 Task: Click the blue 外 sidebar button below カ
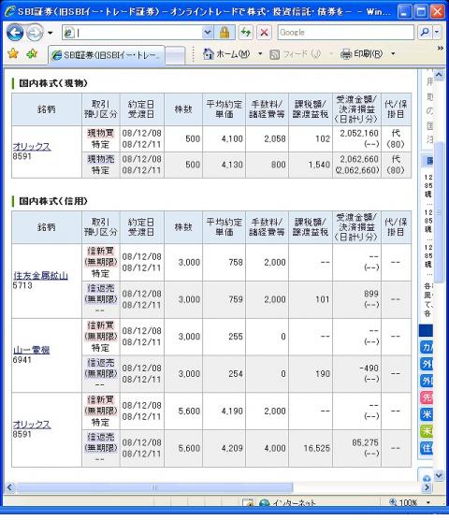427,364
